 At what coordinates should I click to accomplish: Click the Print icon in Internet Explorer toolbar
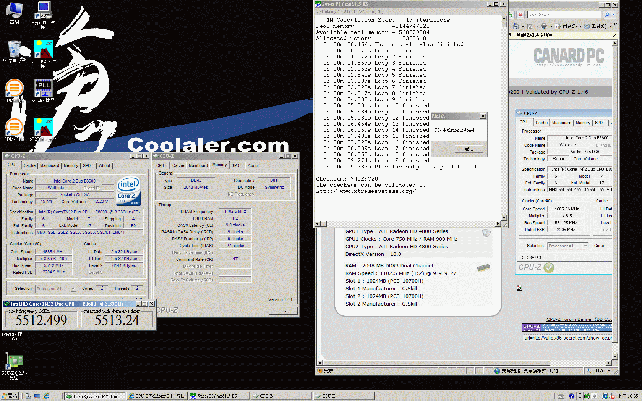(x=545, y=26)
